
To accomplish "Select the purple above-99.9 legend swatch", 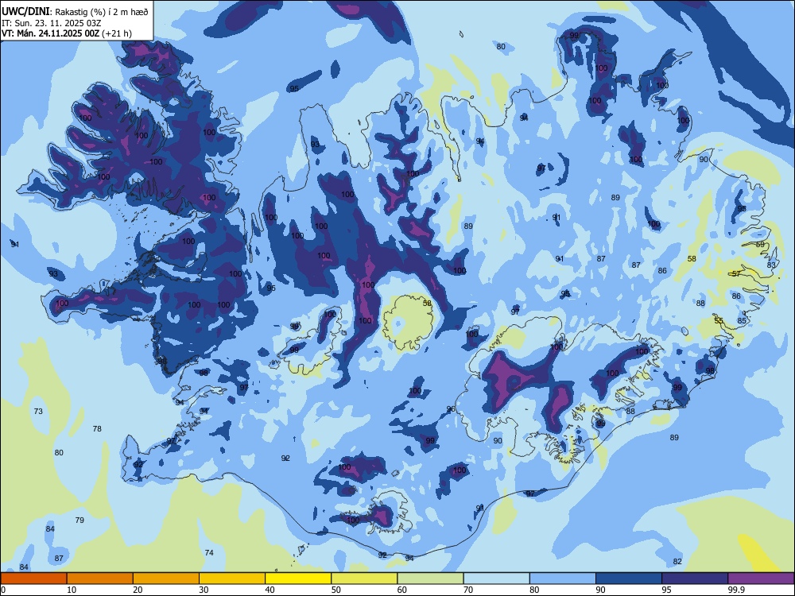I will (x=761, y=579).
